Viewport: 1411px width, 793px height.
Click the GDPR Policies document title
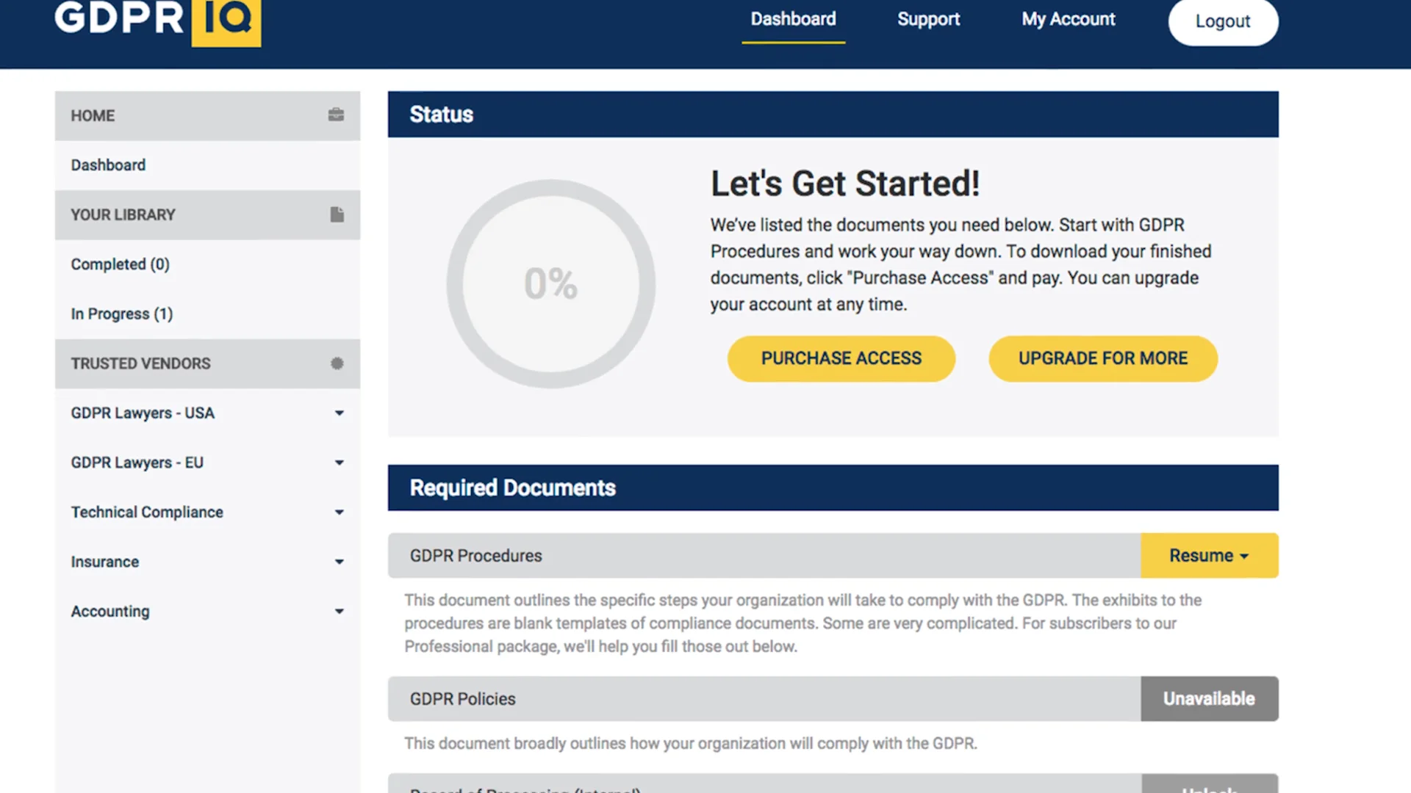point(462,699)
